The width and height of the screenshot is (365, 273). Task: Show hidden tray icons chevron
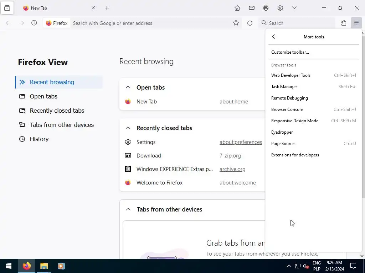[x=289, y=266]
